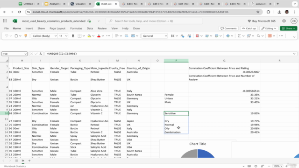Expand the ribbon display options chevron
Screen dimensions: 299x168
pos(294,37)
